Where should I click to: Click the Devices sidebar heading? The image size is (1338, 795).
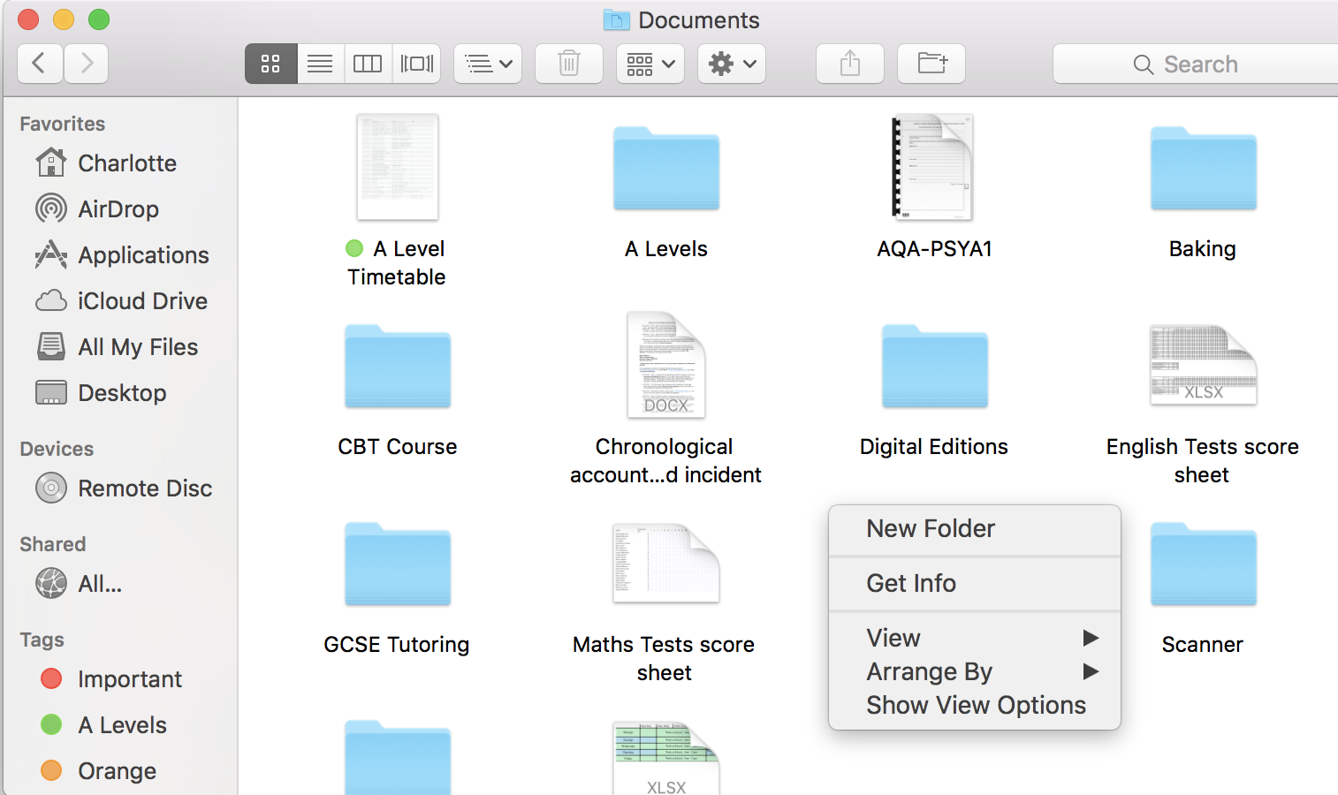pyautogui.click(x=57, y=449)
